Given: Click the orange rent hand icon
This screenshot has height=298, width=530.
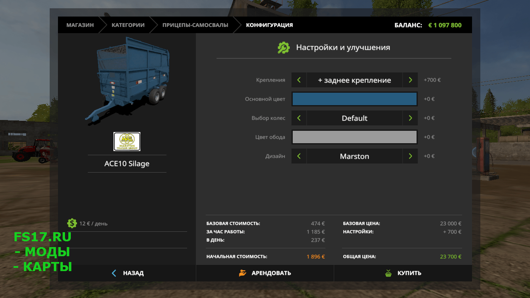Looking at the screenshot, I should [x=243, y=273].
